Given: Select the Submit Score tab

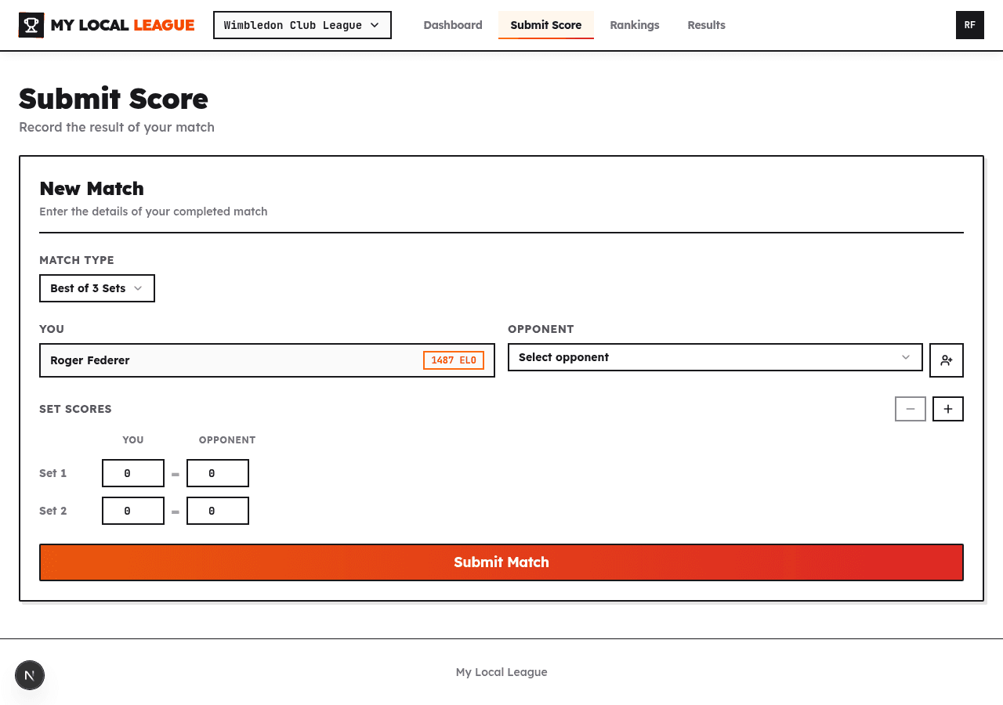Looking at the screenshot, I should pyautogui.click(x=546, y=24).
